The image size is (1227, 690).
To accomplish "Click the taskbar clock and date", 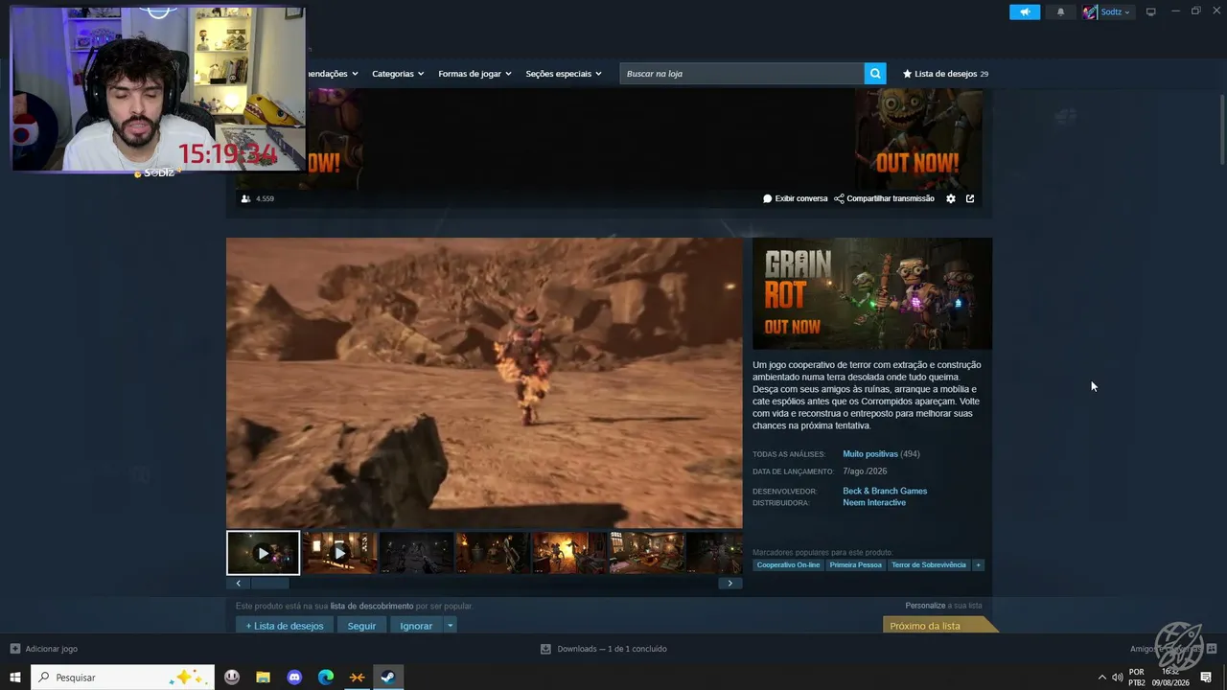I will pyautogui.click(x=1170, y=678).
